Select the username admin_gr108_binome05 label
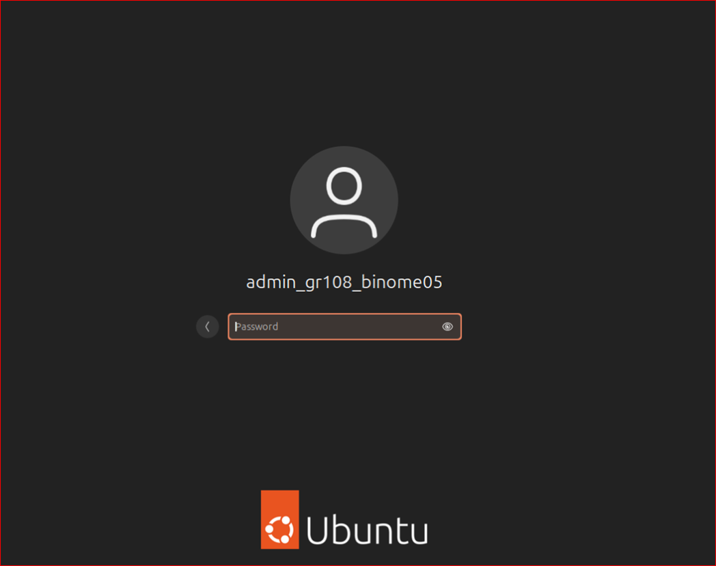Image resolution: width=716 pixels, height=566 pixels. tap(344, 282)
